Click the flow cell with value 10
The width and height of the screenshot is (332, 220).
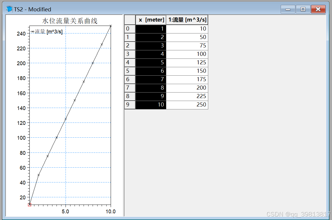coord(187,29)
